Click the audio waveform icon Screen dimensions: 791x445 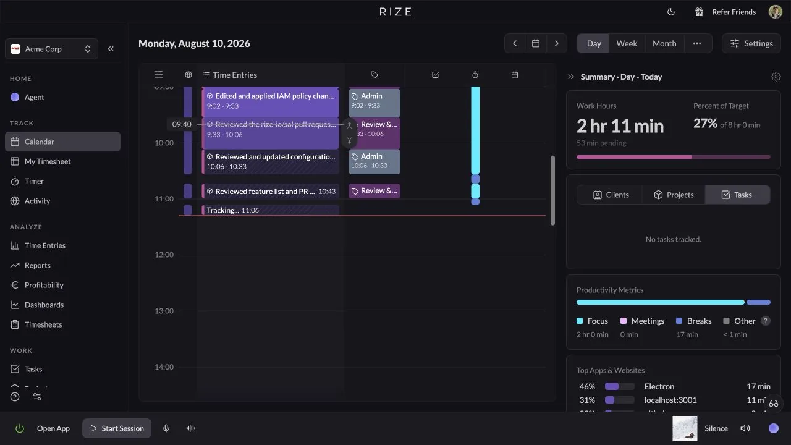click(x=191, y=428)
